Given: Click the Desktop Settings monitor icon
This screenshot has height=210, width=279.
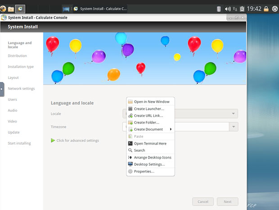Looking at the screenshot, I should point(130,164).
